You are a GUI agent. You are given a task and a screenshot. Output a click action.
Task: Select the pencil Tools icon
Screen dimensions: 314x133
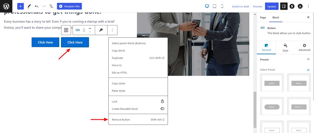tap(29, 6)
